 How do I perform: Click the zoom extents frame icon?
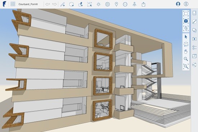186,14
